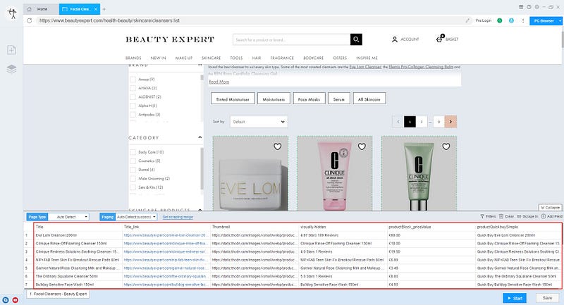This screenshot has height=305, width=564.
Task: Click the Eve Lom Cleanser 200ml title cell
Action: click(x=78, y=235)
